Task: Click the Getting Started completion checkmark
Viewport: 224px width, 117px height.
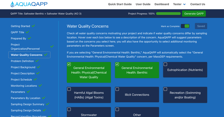Action: 33,26
